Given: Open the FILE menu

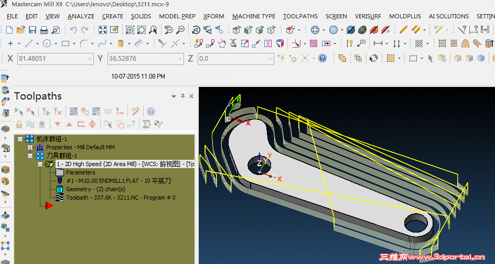Looking at the screenshot, I should (12, 16).
